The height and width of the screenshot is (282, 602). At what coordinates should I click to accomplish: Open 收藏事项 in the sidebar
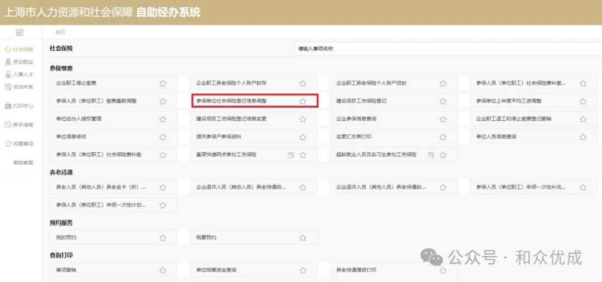tap(19, 144)
